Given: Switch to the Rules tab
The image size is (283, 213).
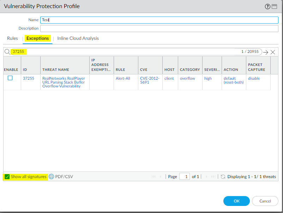Looking at the screenshot, I should pyautogui.click(x=12, y=38).
